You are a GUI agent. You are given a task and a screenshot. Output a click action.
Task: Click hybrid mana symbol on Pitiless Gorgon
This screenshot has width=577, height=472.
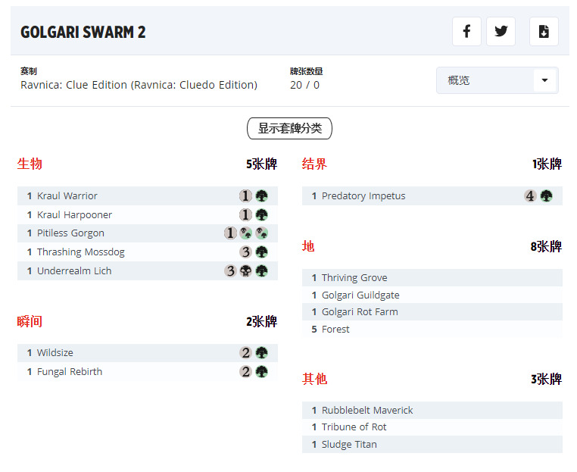click(246, 233)
